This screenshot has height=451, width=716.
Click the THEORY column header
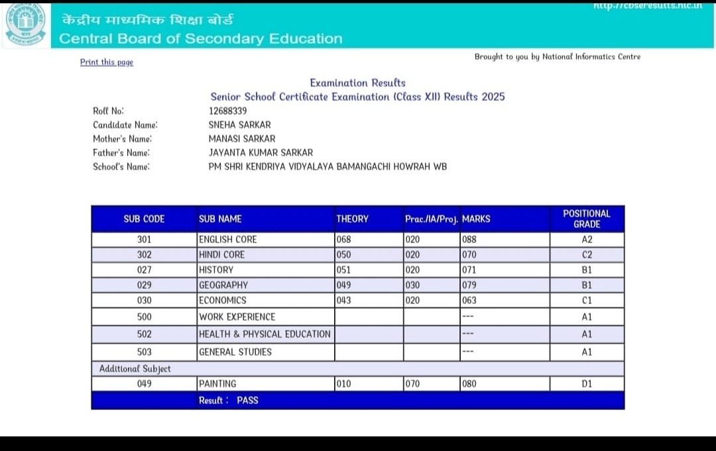(x=352, y=219)
